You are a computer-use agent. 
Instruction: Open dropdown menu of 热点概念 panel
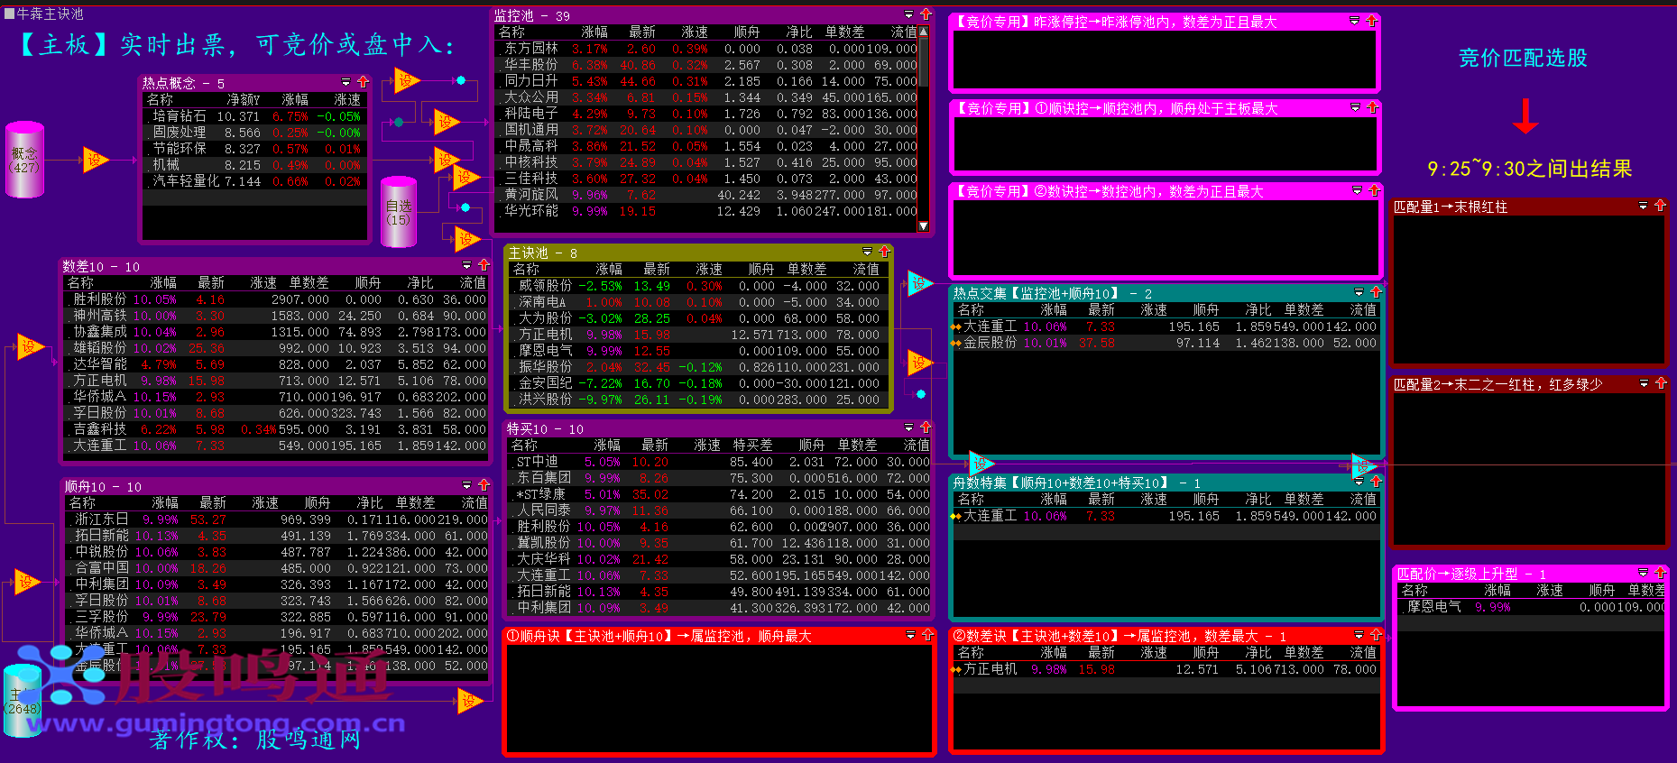coord(346,82)
